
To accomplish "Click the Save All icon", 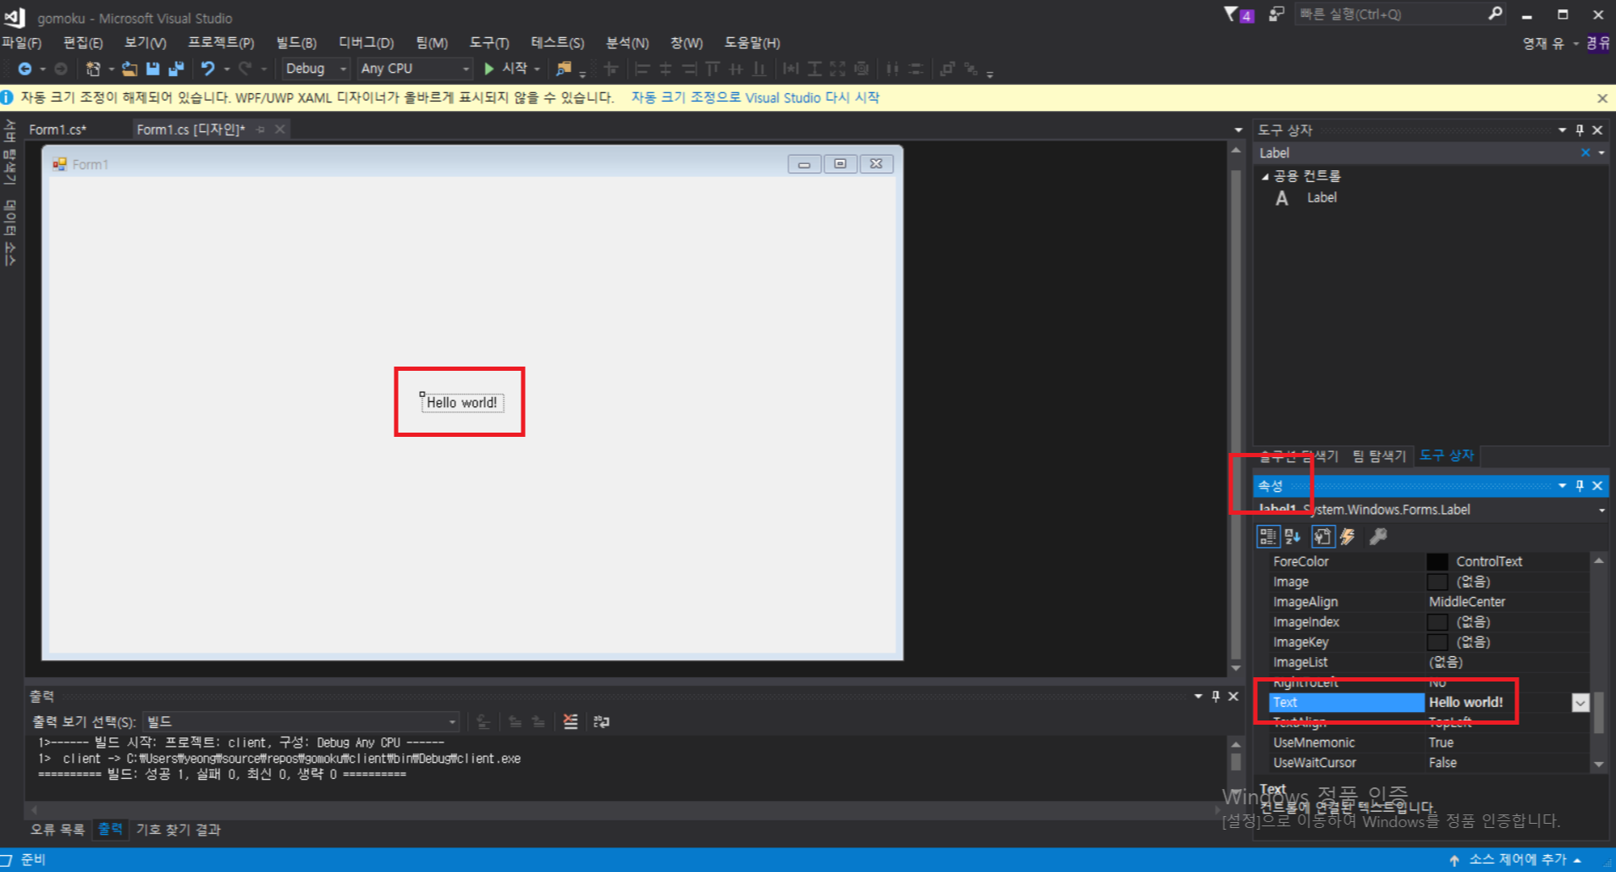I will 176,69.
